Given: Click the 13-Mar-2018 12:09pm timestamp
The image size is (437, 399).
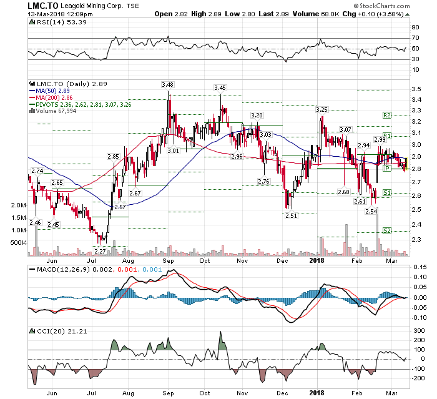Looking at the screenshot, I should coord(60,14).
